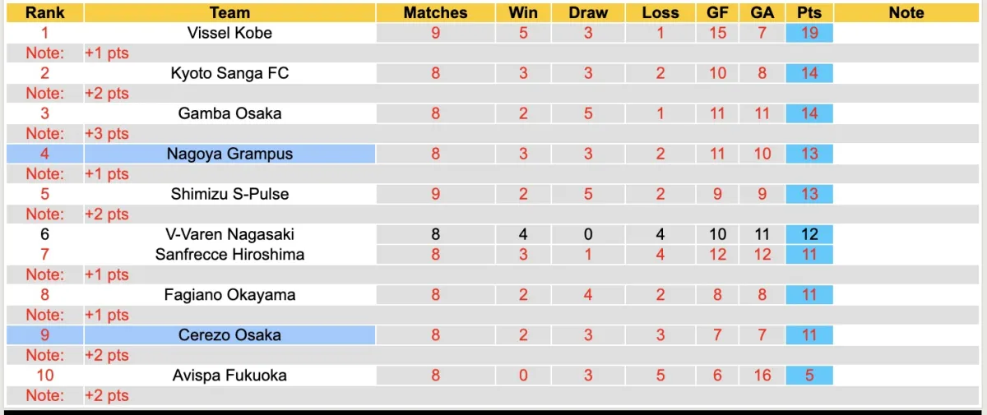Click the Rank column header
The height and width of the screenshot is (415, 987).
44,12
